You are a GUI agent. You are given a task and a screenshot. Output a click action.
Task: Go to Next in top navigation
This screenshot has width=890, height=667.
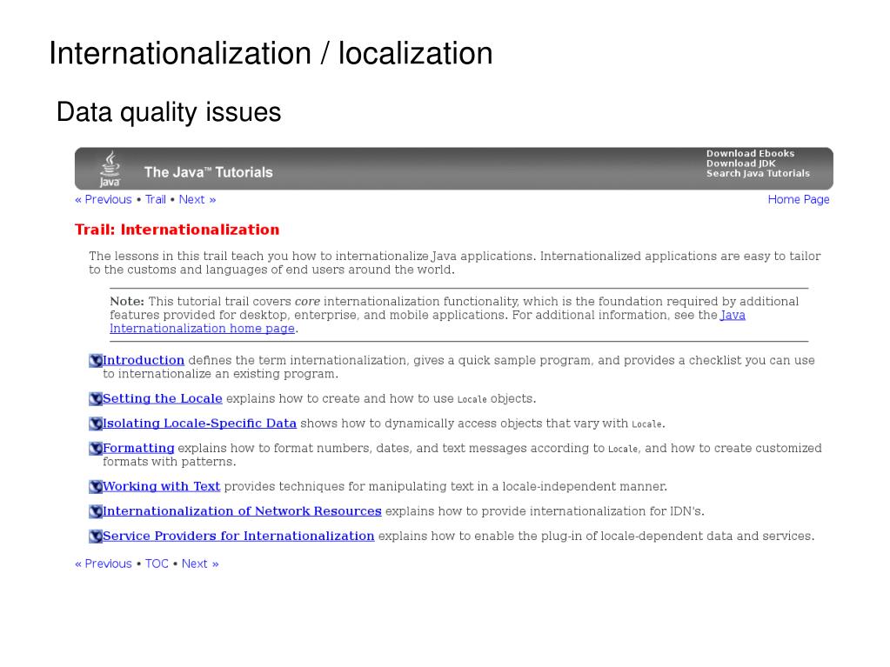pyautogui.click(x=197, y=200)
